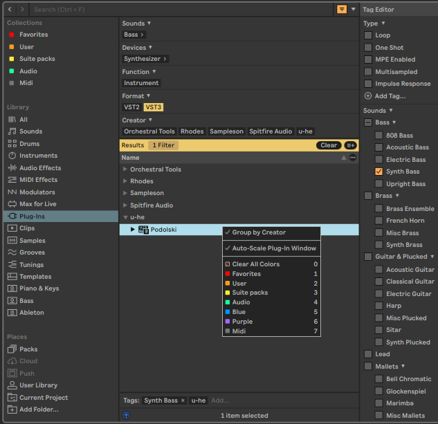Open the results column options button
This screenshot has width=438, height=424.
tap(353, 158)
